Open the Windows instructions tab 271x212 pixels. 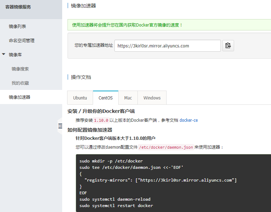coord(152,98)
